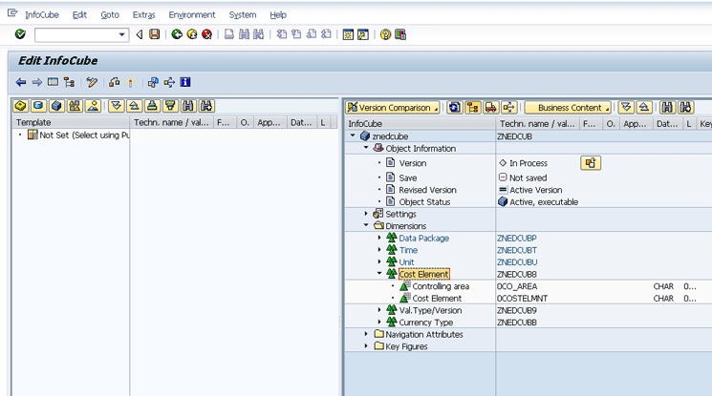Open the Extras menu
712x396 pixels.
[x=143, y=15]
